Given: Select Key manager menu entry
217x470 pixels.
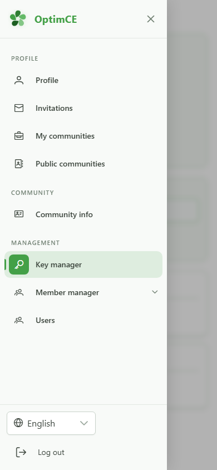Looking at the screenshot, I should click(x=83, y=265).
